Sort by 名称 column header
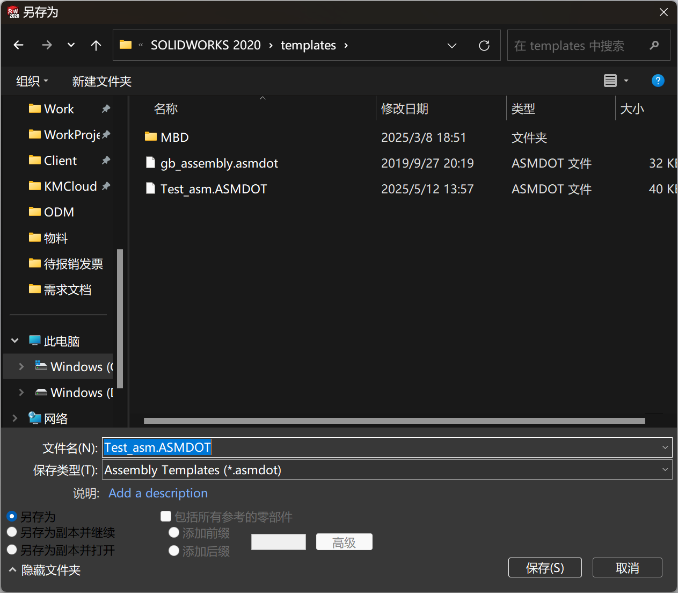This screenshot has width=678, height=593. click(166, 109)
